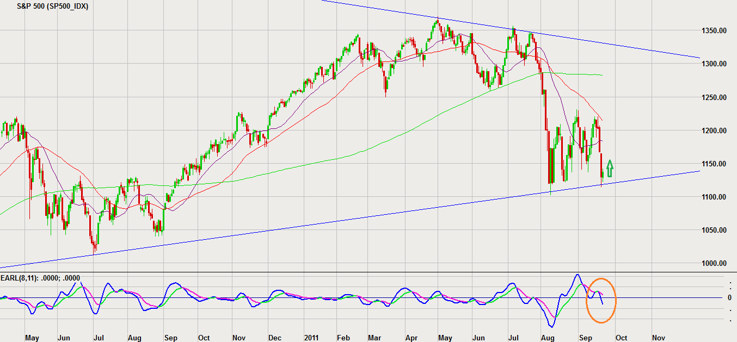Select the 1150.00 price level label
737x342 pixels.
715,164
